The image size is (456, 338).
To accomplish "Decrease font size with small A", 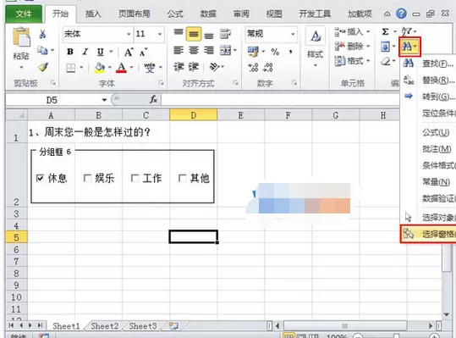I will pyautogui.click(x=144, y=52).
